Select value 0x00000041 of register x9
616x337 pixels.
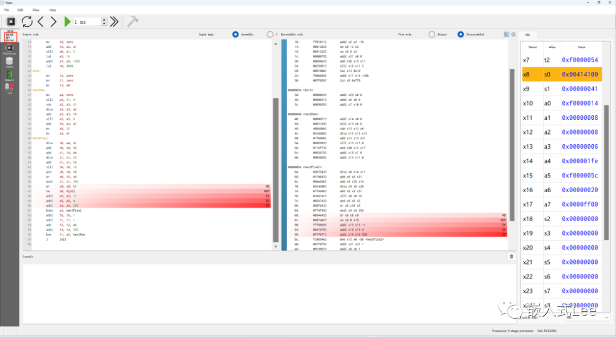tap(580, 89)
